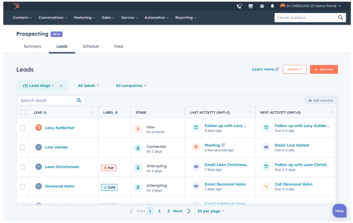Go to page 2 of leads
This screenshot has width=353, height=223.
(x=159, y=211)
